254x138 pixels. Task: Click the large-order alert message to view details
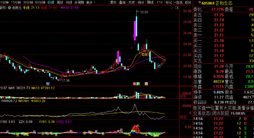point(224,108)
